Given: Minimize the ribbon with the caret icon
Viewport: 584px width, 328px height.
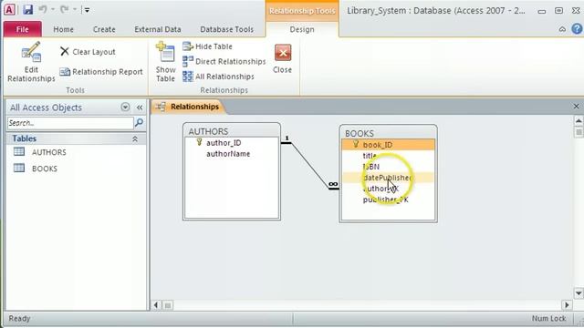Looking at the screenshot, I should click(x=562, y=29).
